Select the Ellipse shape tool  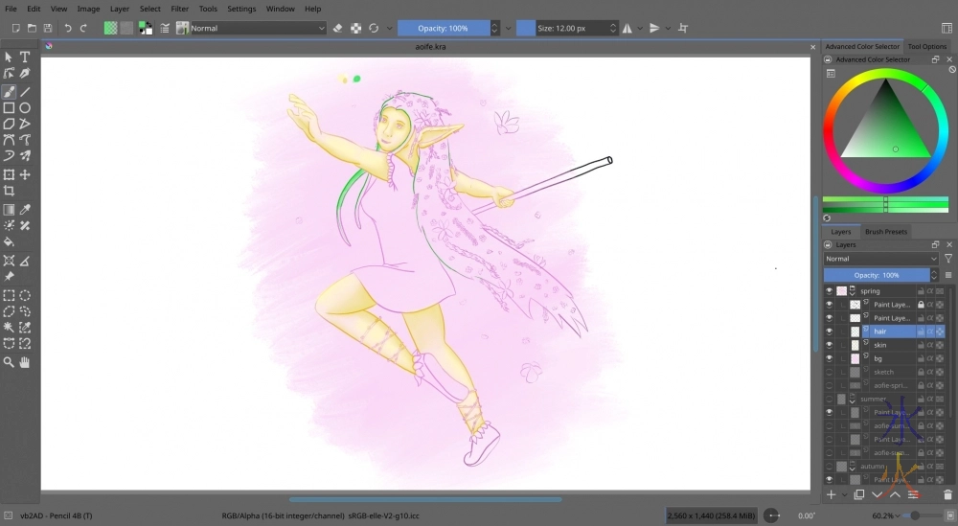[x=26, y=108]
